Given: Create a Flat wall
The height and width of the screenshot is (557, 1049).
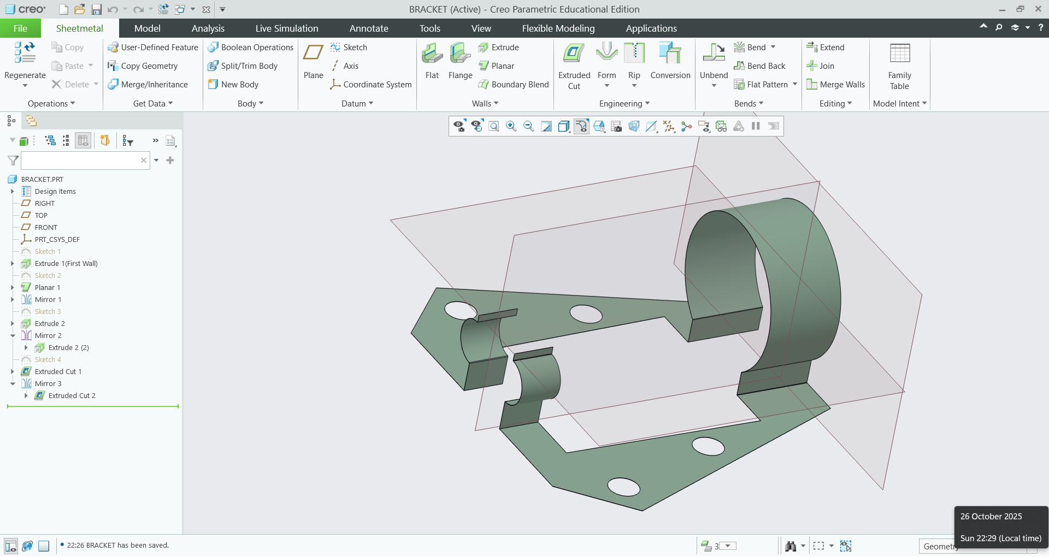Looking at the screenshot, I should pos(432,61).
